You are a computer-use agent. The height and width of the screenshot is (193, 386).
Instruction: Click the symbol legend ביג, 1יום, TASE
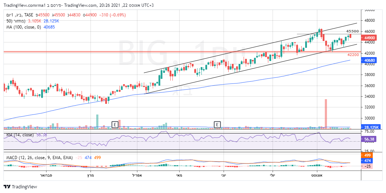[20, 15]
